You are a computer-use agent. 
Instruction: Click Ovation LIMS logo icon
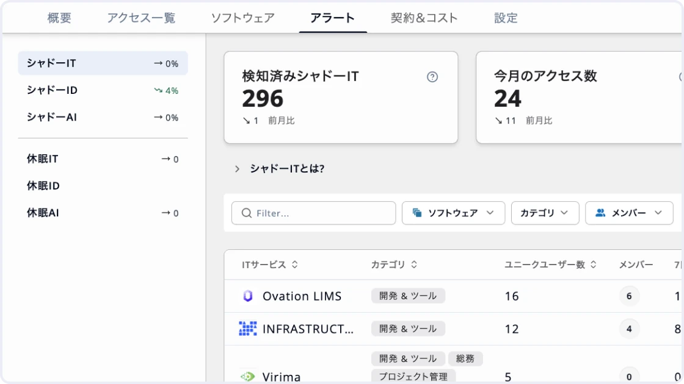[248, 296]
